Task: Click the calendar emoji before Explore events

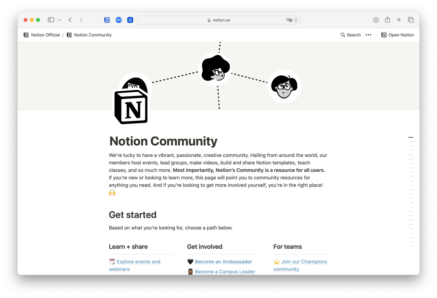Action: coord(112,261)
